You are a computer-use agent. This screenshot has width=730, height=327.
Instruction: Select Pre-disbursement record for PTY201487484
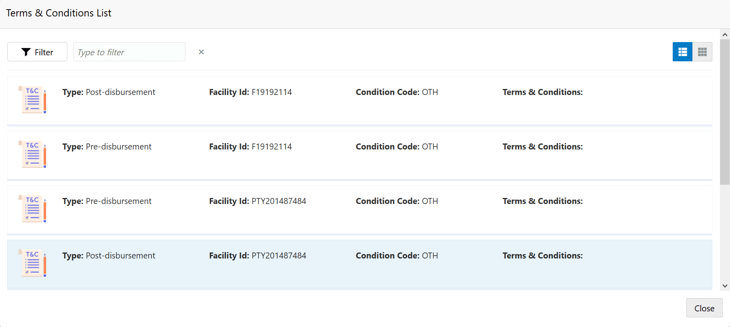point(359,210)
